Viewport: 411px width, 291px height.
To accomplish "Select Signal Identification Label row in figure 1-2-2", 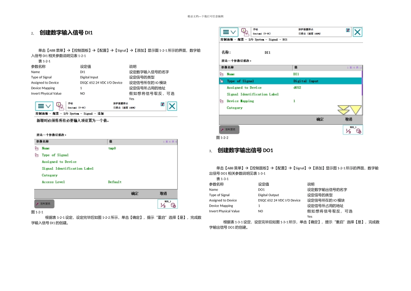I will click(x=290, y=94).
